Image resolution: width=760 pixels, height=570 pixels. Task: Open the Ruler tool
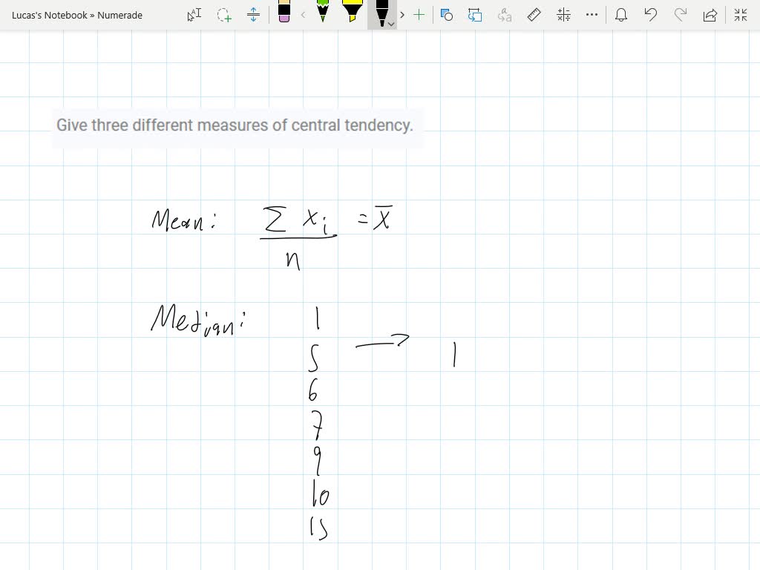coord(534,15)
